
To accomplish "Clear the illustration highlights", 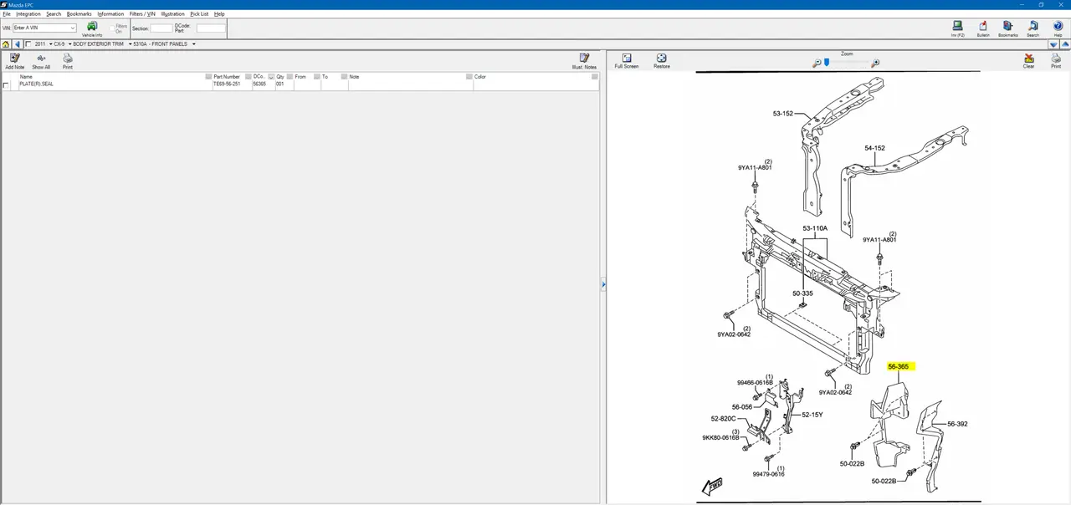I will coord(1029,59).
